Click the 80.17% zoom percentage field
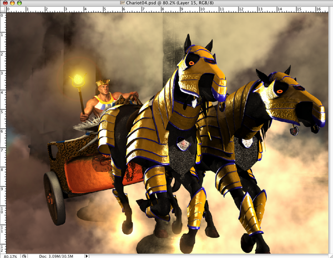The image size is (333, 258). [10, 256]
